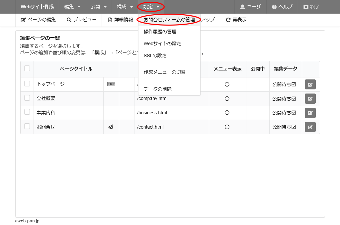Expand the 編集 dropdown menu
The image size is (340, 225).
pos(72,7)
